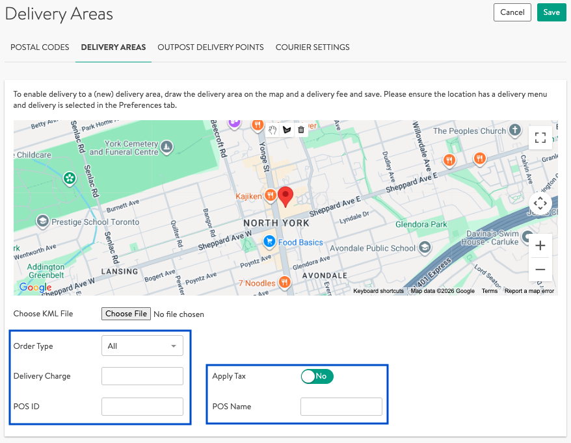Click the 7 Noodles restaurant marker

284,283
